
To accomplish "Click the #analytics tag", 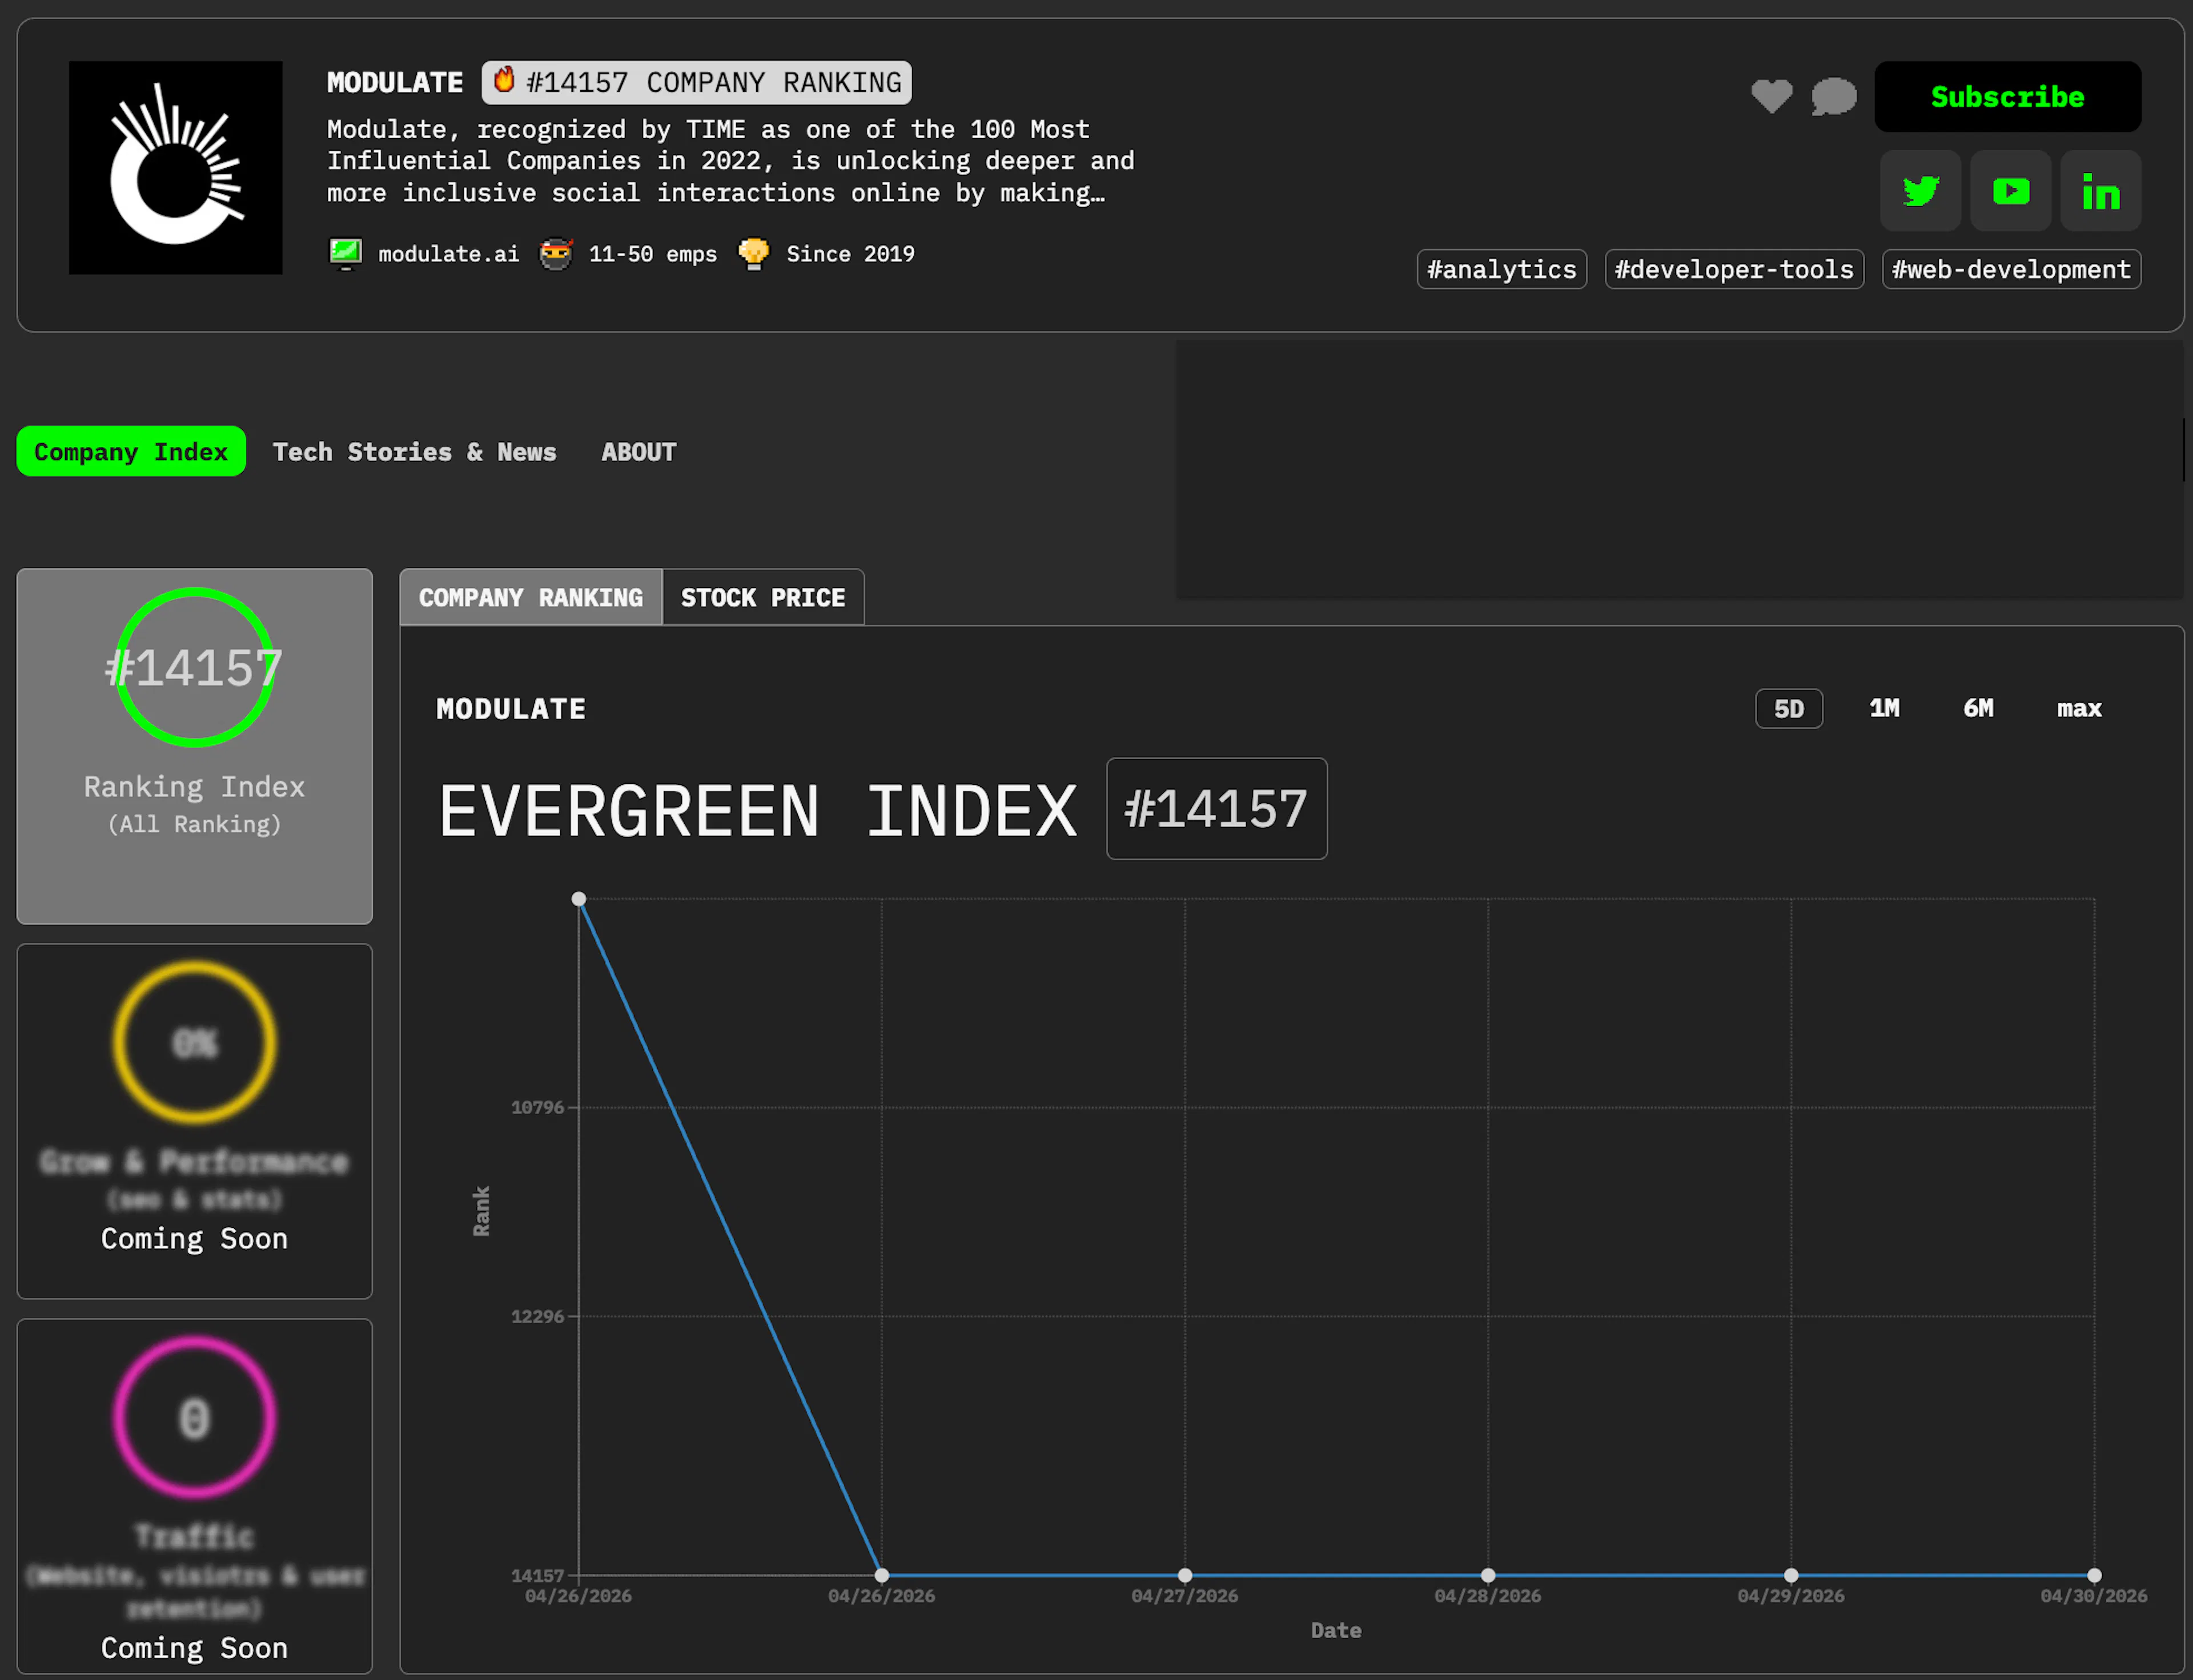I will point(1501,269).
